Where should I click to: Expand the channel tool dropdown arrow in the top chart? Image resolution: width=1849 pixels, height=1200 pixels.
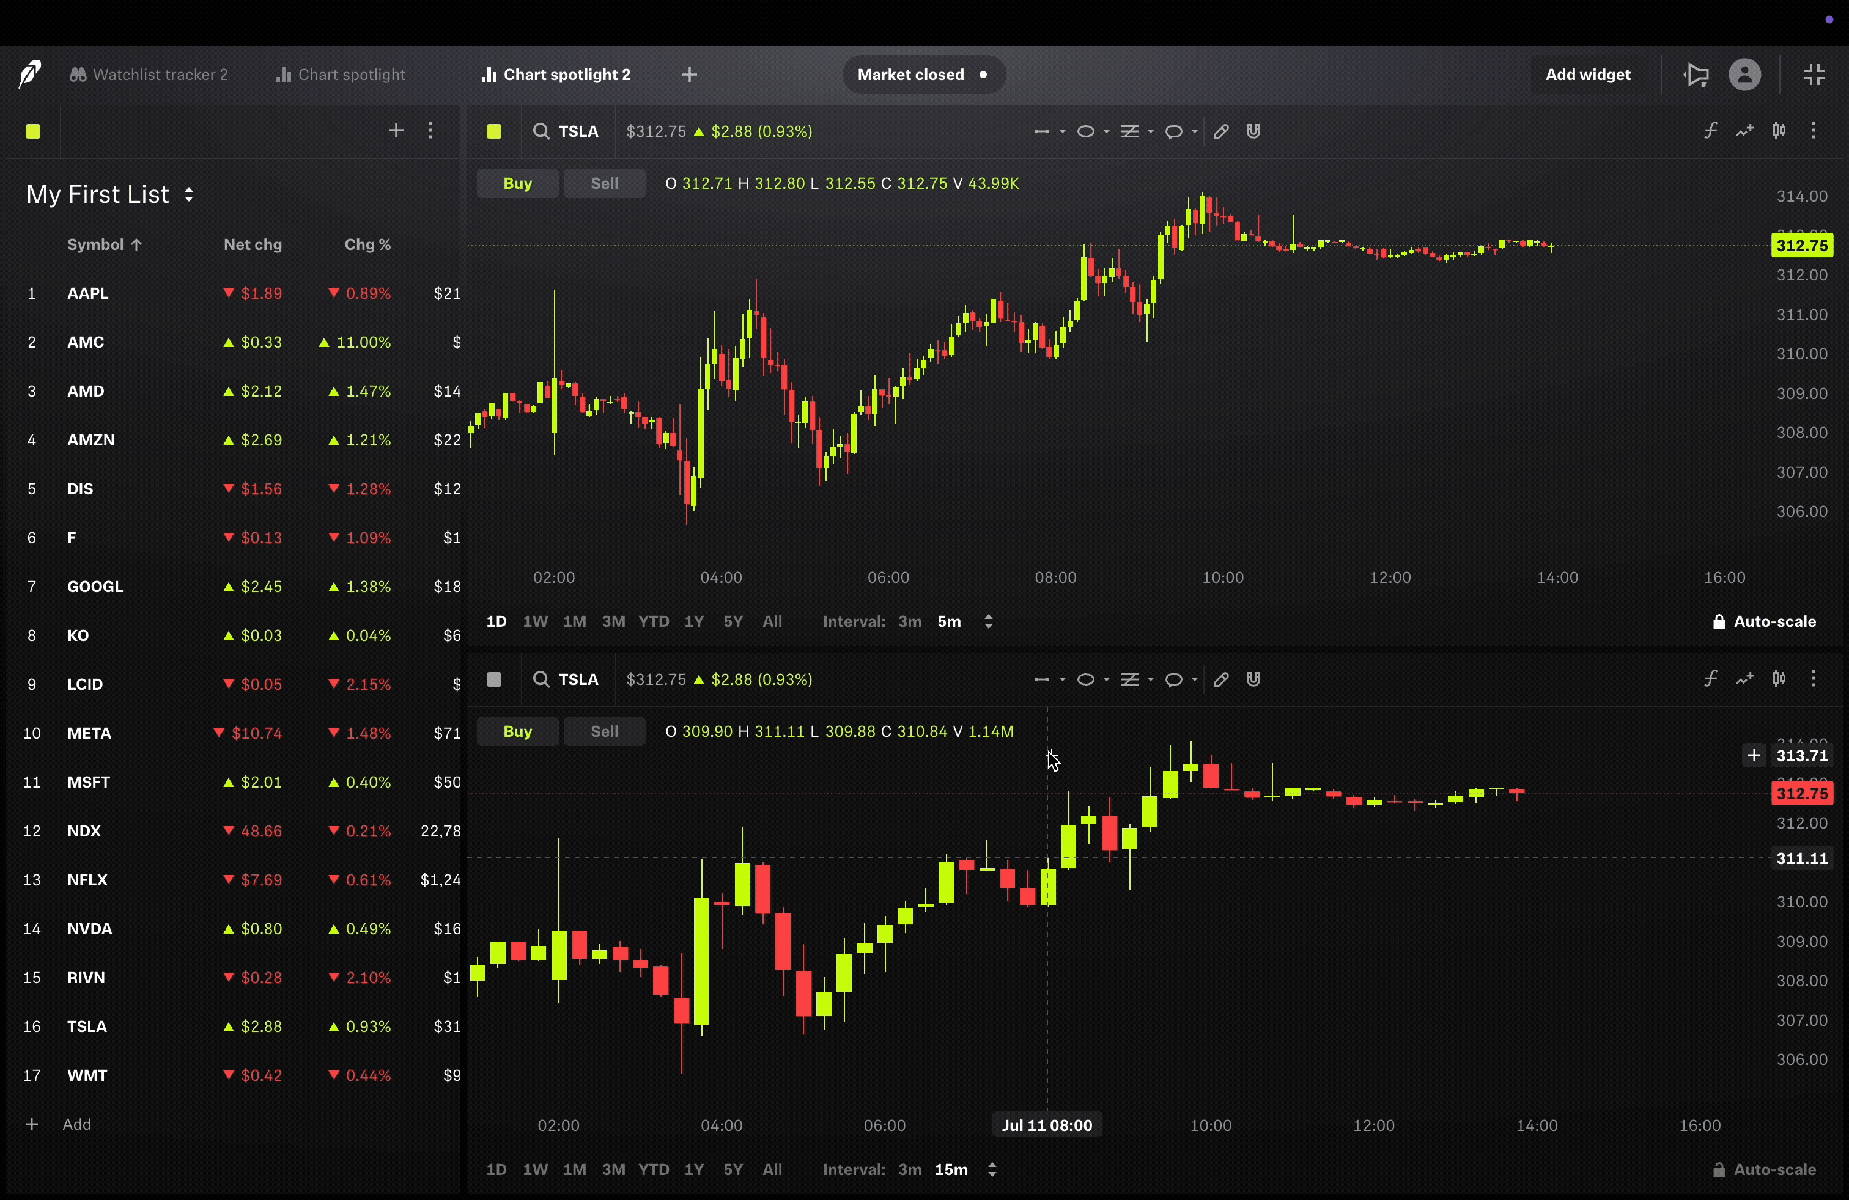click(x=1151, y=131)
